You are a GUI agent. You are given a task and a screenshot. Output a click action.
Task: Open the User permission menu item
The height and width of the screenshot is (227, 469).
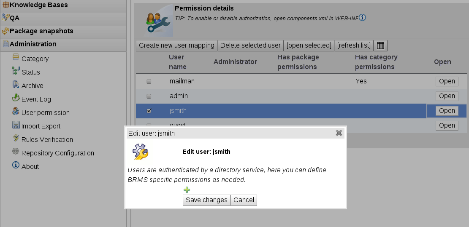point(45,112)
